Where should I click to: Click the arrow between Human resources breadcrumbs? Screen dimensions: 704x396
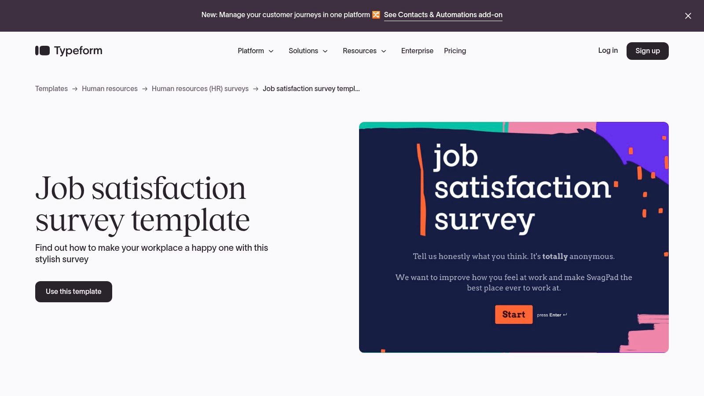144,88
